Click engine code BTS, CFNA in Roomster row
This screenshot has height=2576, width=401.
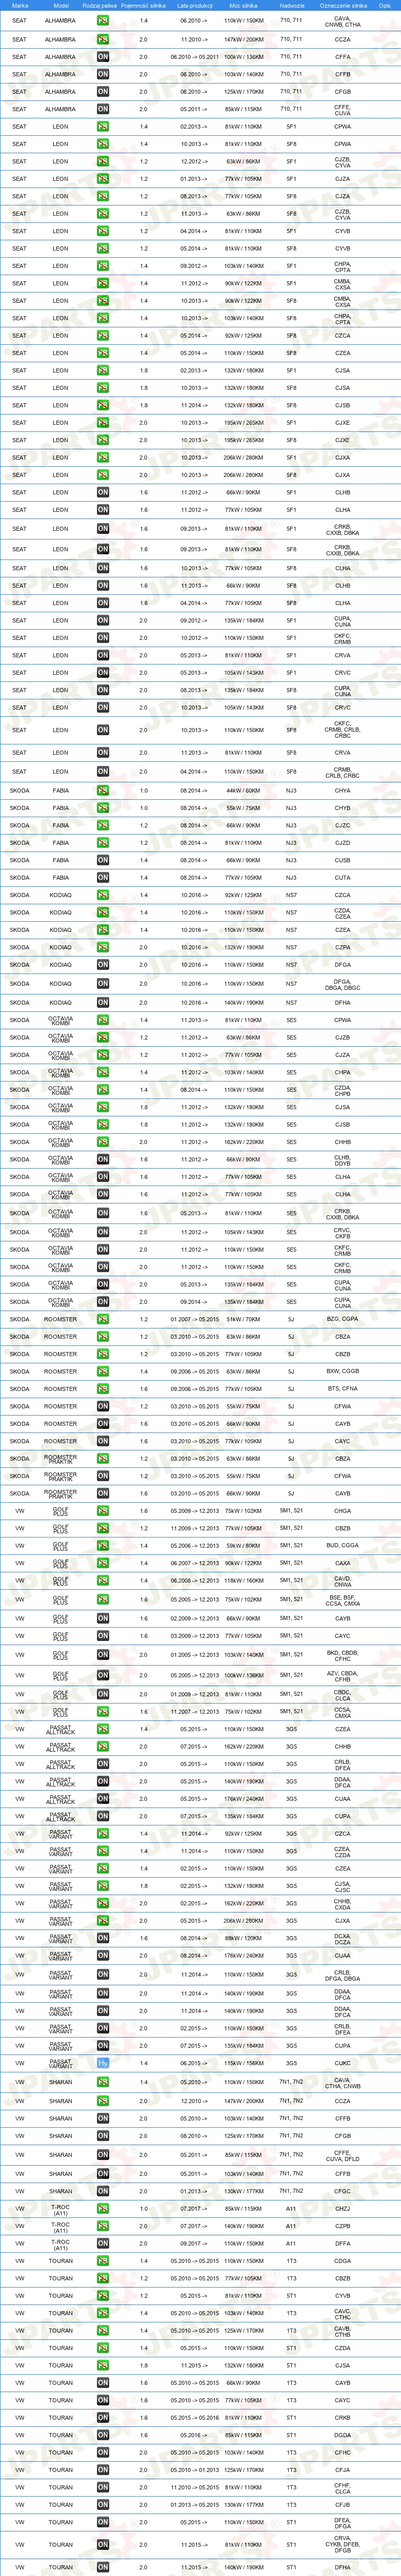point(343,1389)
